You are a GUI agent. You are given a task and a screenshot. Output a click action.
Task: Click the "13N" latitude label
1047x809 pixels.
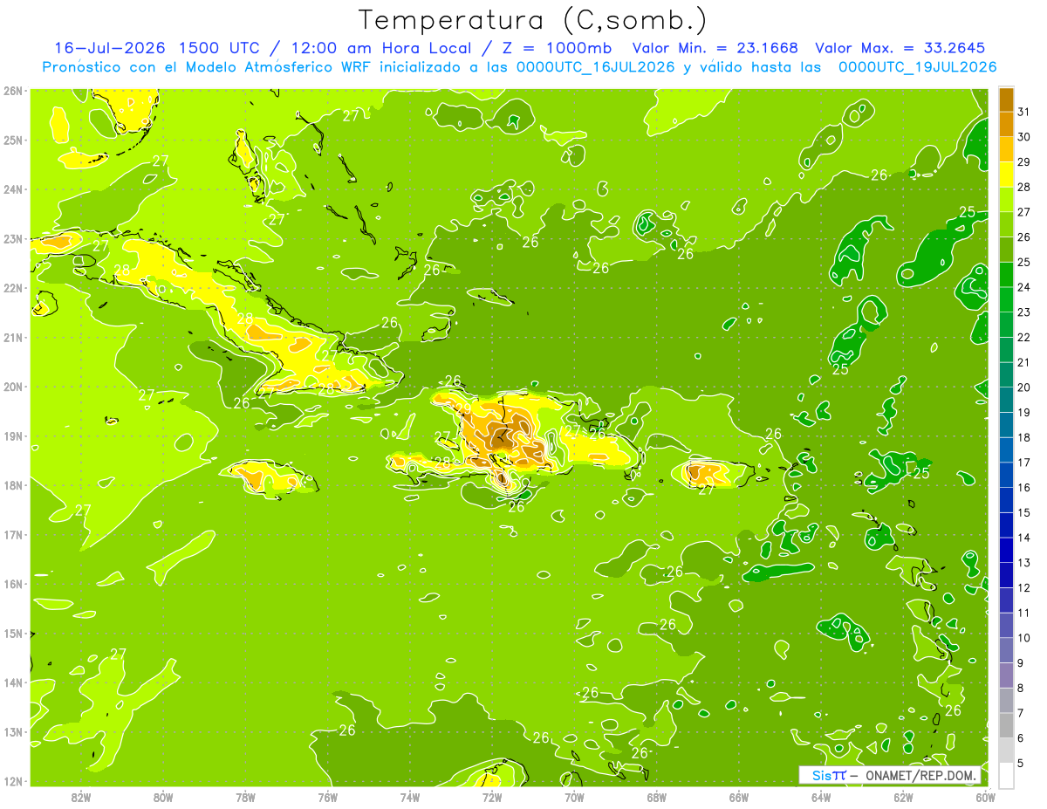point(12,731)
